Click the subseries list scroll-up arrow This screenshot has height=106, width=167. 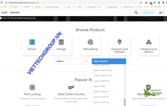tap(125, 65)
